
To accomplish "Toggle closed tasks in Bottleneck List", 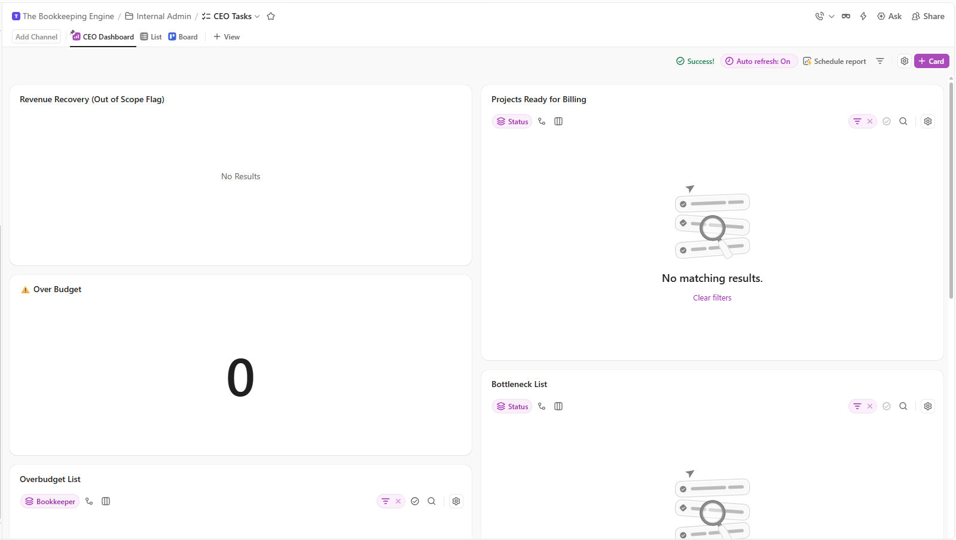I will coord(887,406).
